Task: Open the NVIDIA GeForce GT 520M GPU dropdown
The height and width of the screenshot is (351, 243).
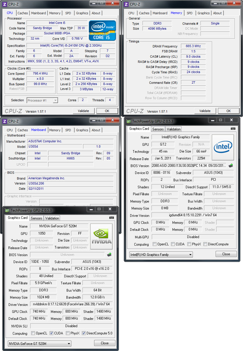Action: [39, 343]
